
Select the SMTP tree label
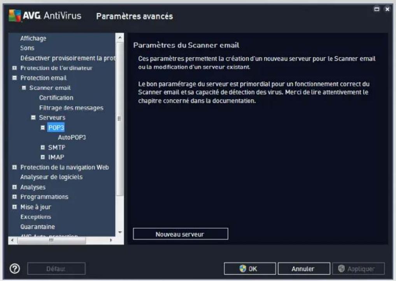(x=57, y=147)
